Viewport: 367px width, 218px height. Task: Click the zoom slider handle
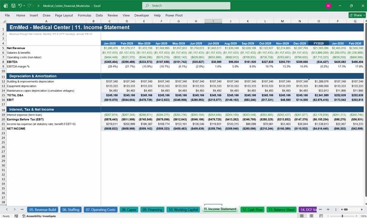[342, 216]
